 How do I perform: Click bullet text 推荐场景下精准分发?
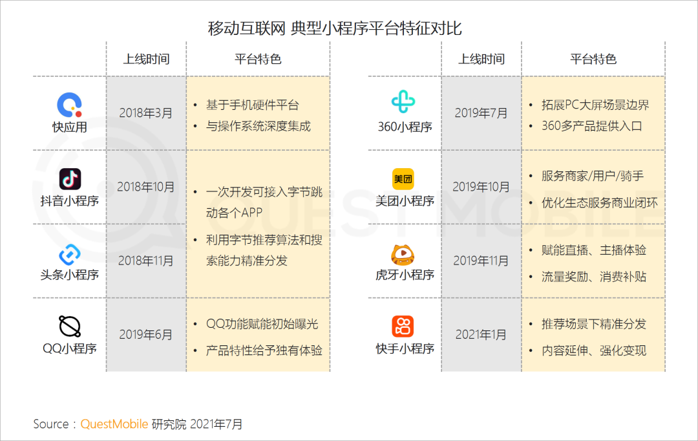[594, 324]
